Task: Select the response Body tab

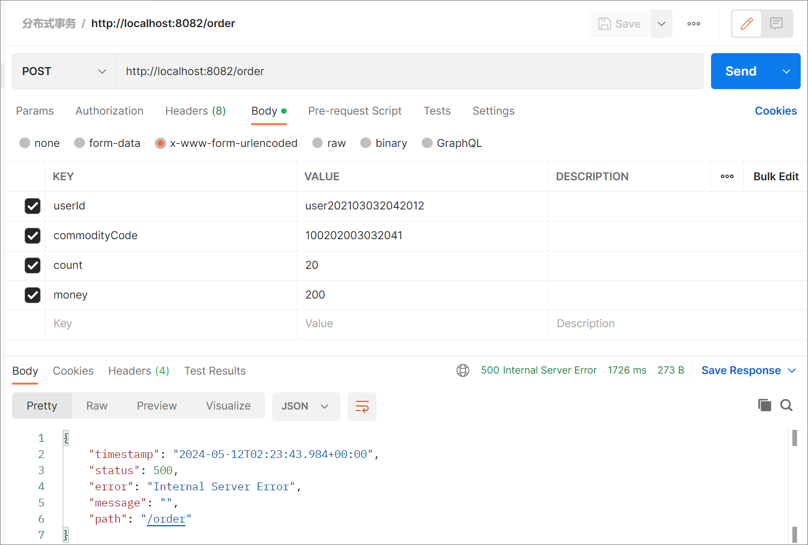Action: [x=25, y=371]
